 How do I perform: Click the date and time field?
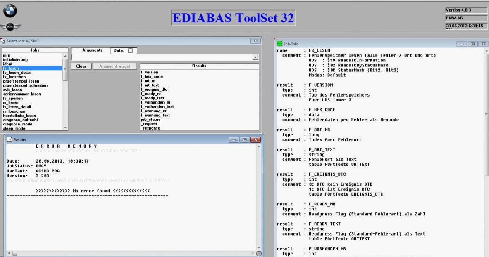467,26
